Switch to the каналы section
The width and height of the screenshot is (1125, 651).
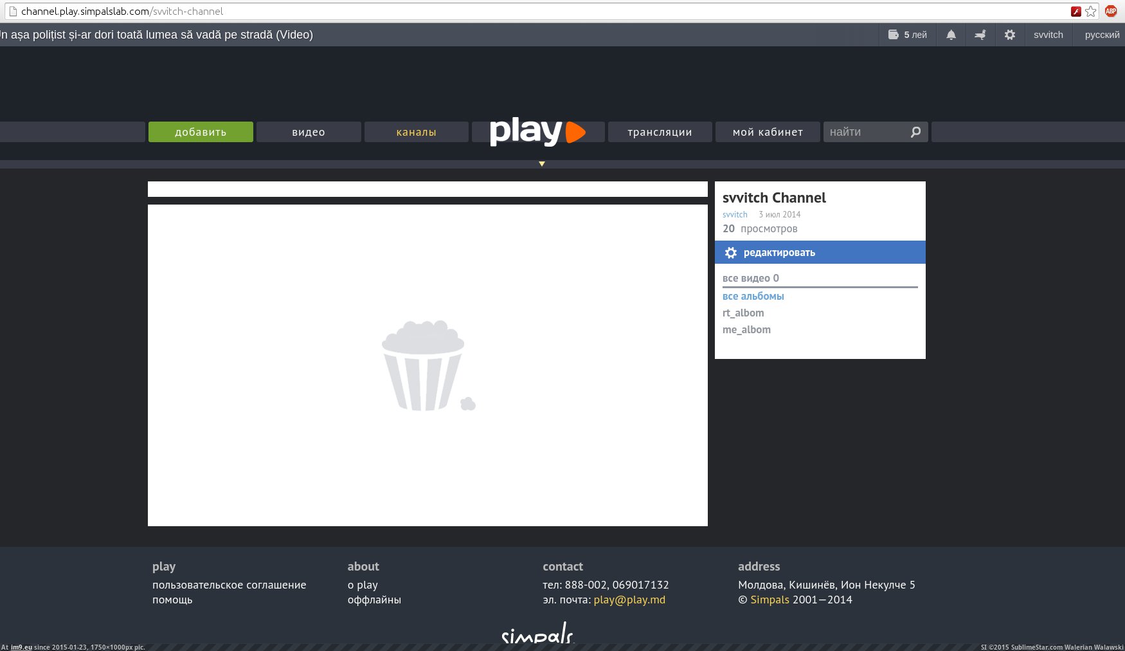click(416, 132)
